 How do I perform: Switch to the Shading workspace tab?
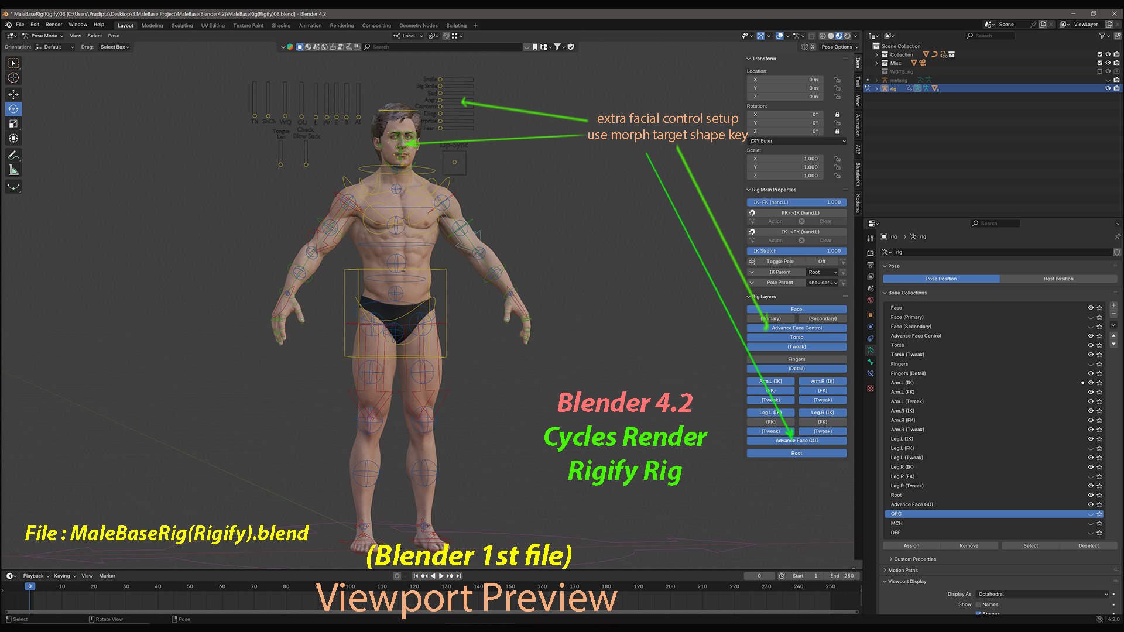pyautogui.click(x=281, y=26)
